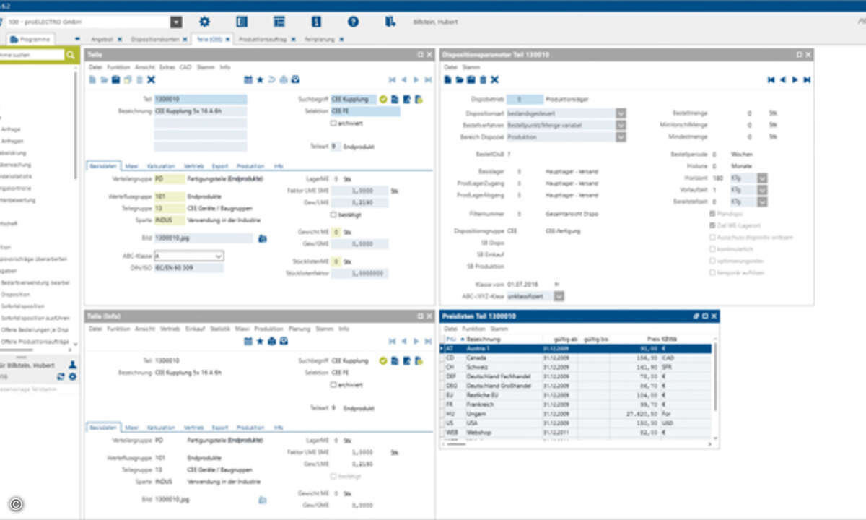The width and height of the screenshot is (866, 520).
Task: Click the new document icon in Teile toolbar
Action: pos(92,79)
